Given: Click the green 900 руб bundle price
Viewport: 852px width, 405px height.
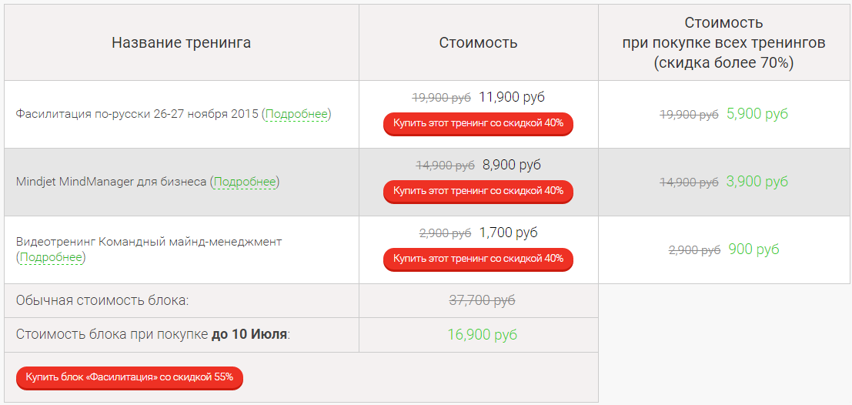Looking at the screenshot, I should [x=753, y=249].
